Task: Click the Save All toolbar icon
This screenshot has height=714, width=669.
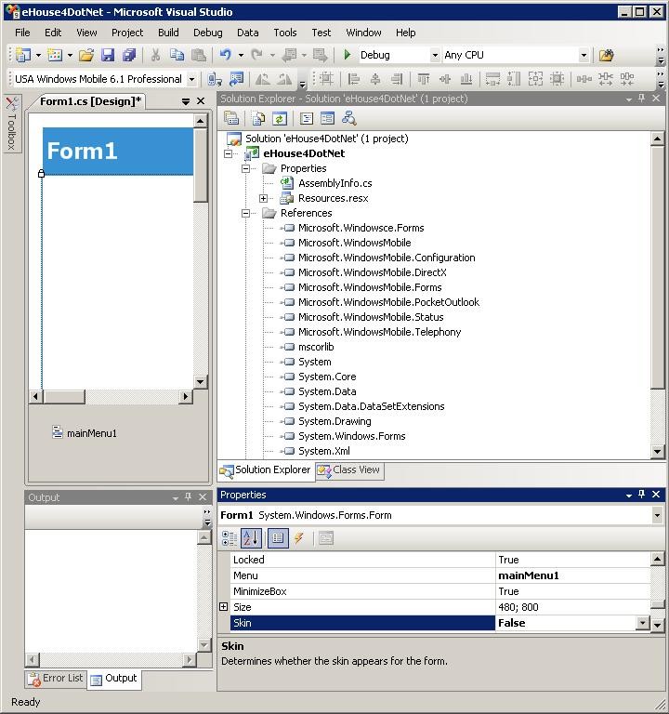Action: pos(129,55)
